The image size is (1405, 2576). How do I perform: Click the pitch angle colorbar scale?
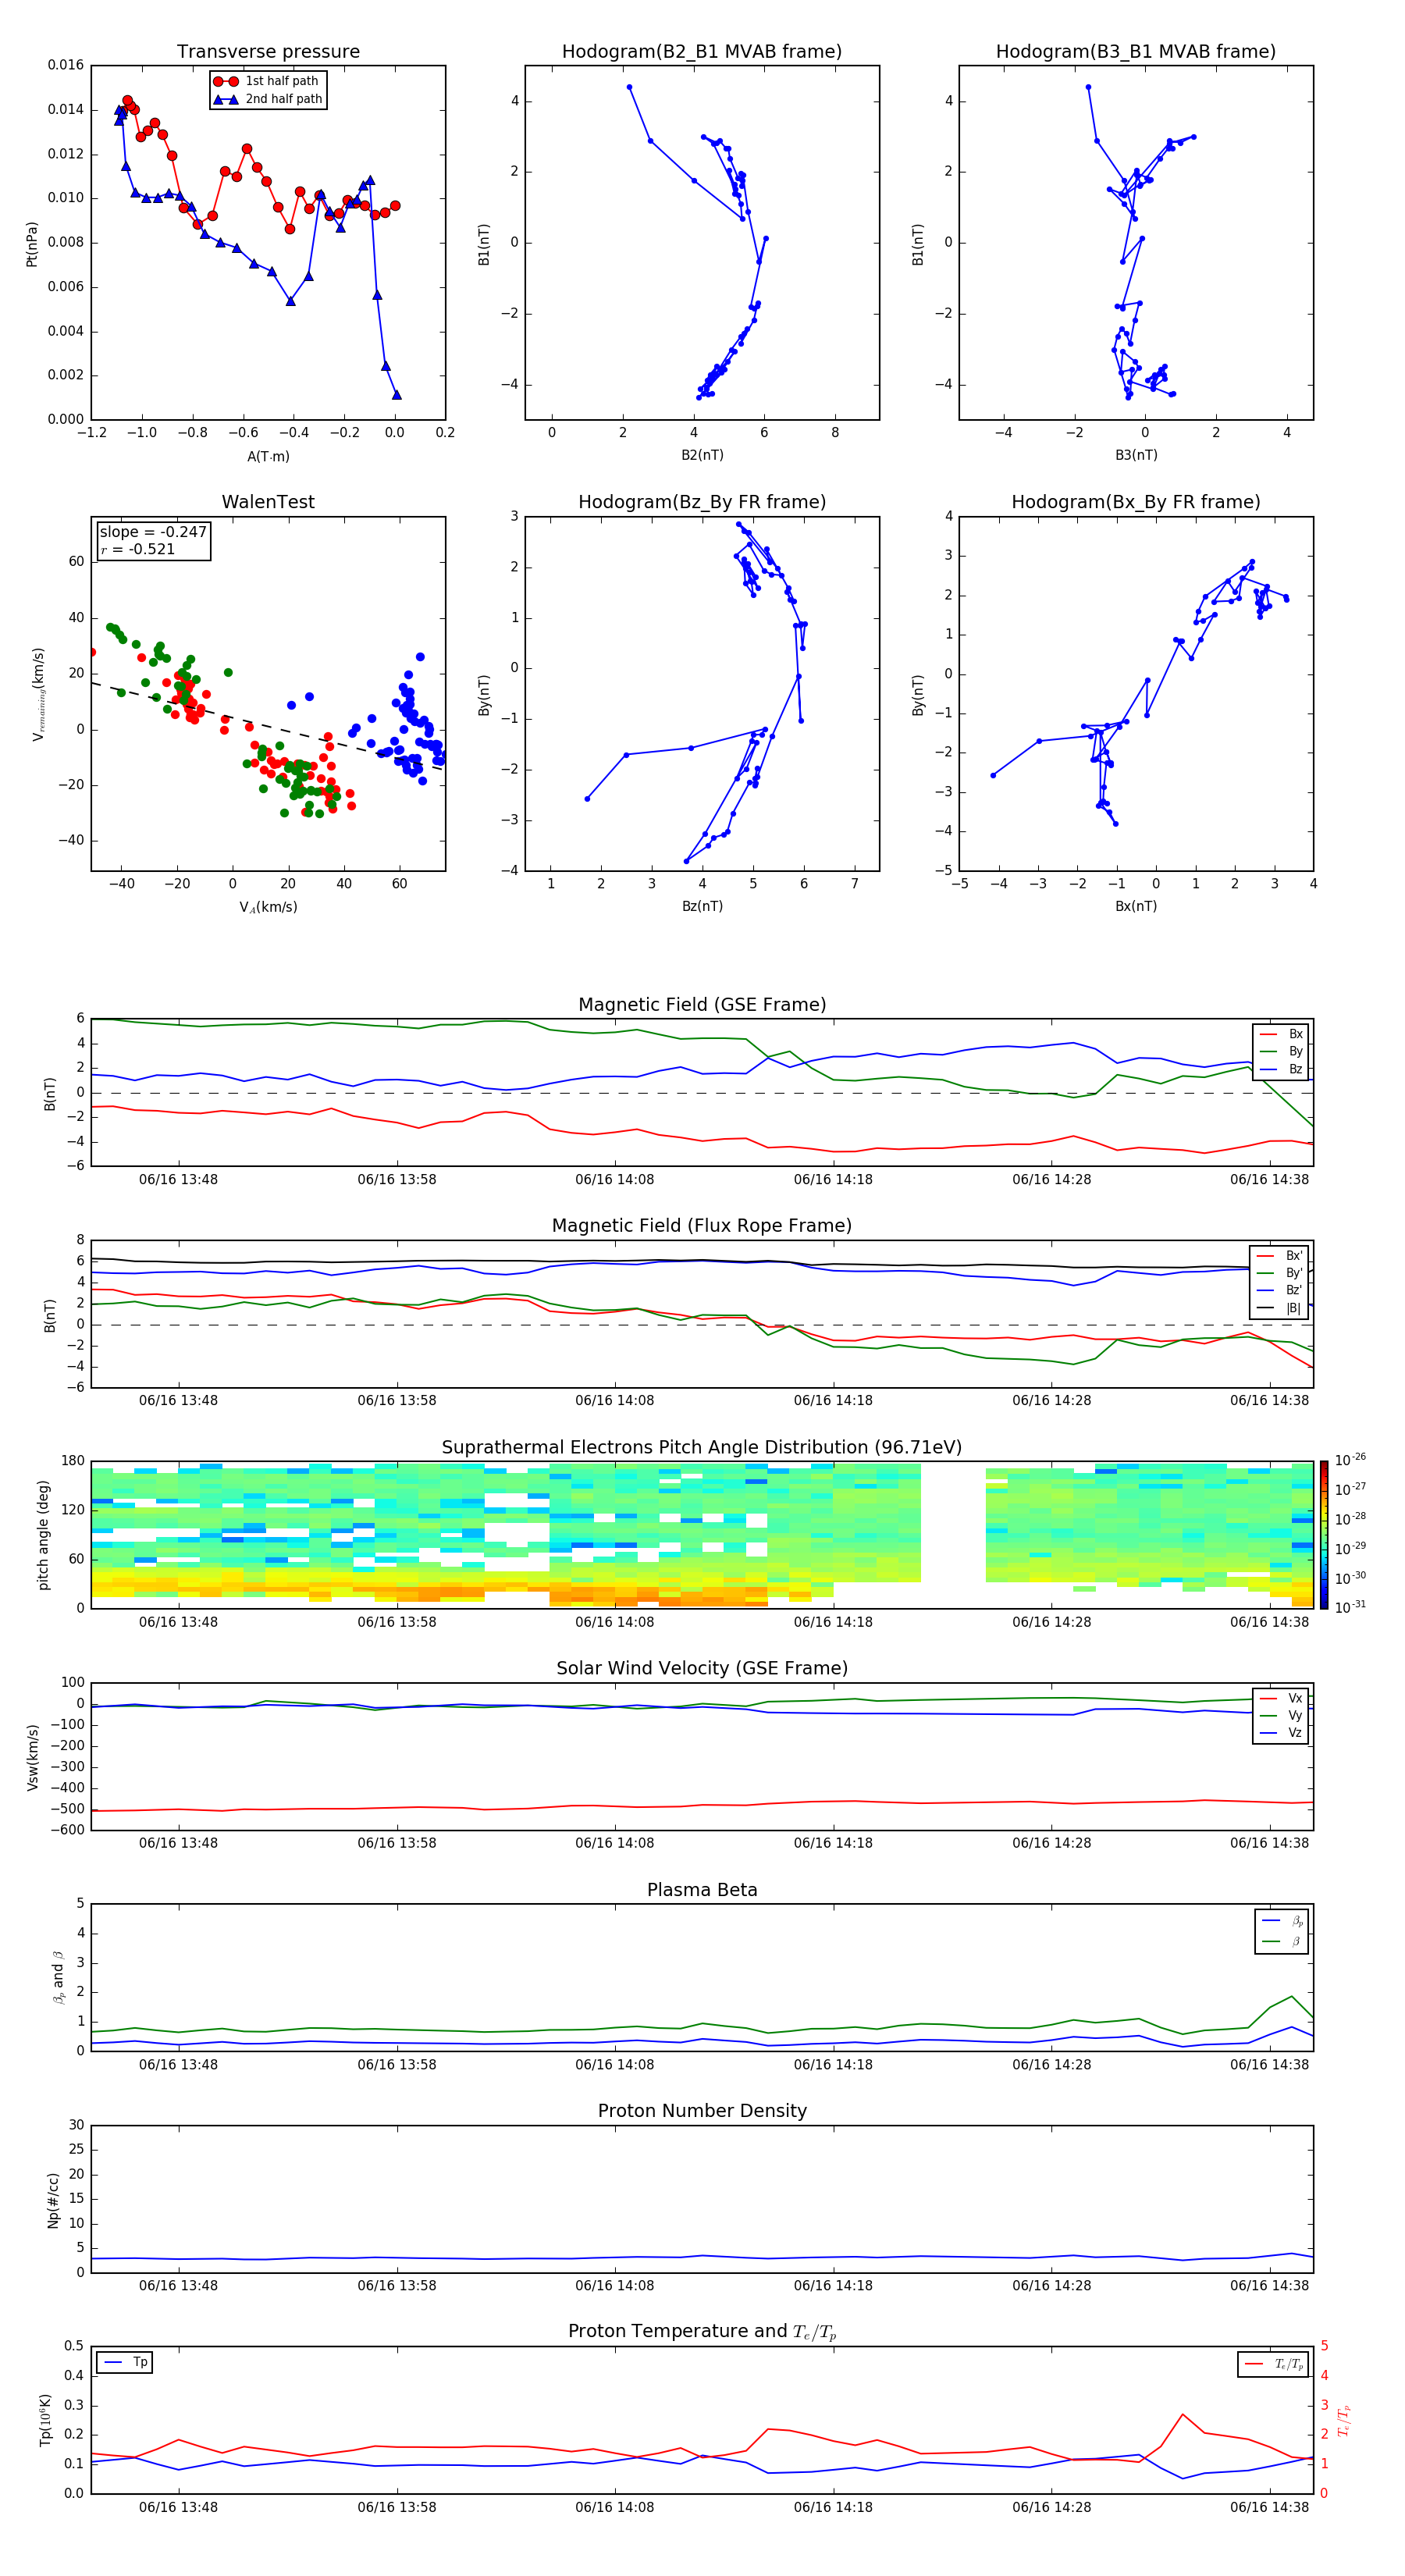pyautogui.click(x=1324, y=1535)
